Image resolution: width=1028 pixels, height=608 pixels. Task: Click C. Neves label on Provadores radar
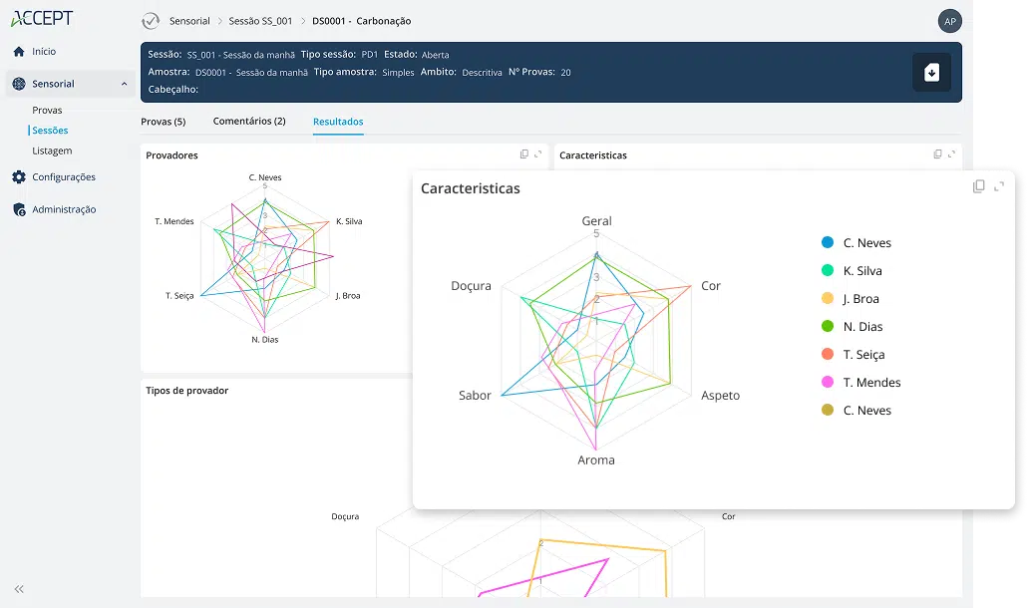pos(265,177)
